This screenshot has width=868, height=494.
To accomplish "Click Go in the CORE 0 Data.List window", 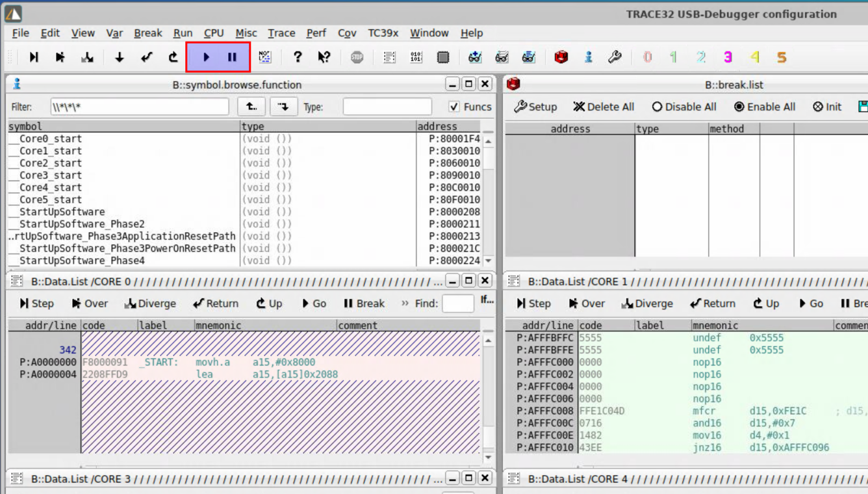I will [314, 304].
